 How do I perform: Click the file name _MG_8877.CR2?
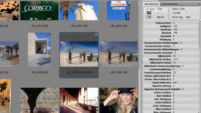pyautogui.click(x=79, y=26)
